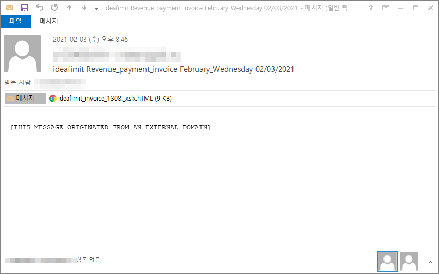This screenshot has height=274, width=439.
Task: Click the redo circular arrow icon
Action: (x=54, y=8)
